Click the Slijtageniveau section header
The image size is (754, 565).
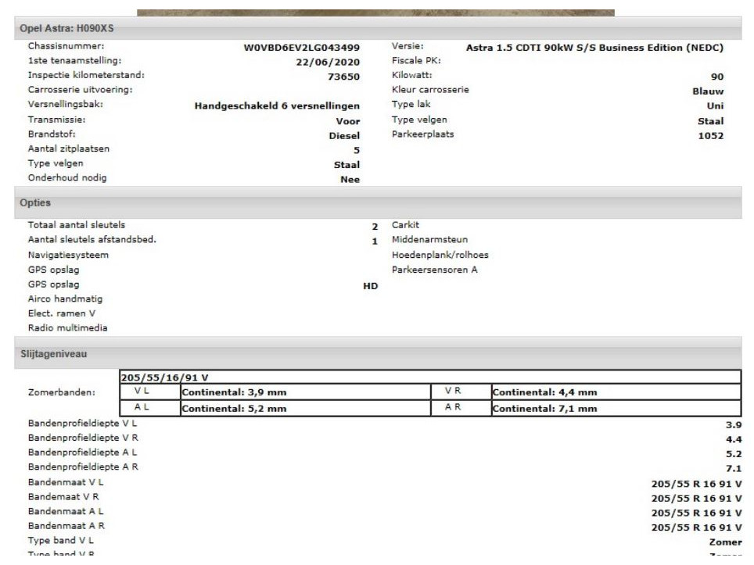coord(53,354)
